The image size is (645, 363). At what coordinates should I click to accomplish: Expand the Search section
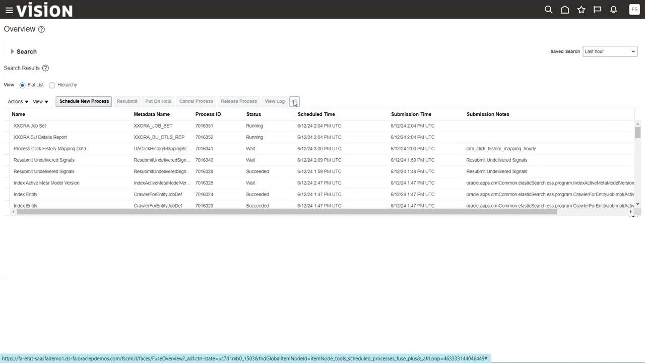point(12,51)
